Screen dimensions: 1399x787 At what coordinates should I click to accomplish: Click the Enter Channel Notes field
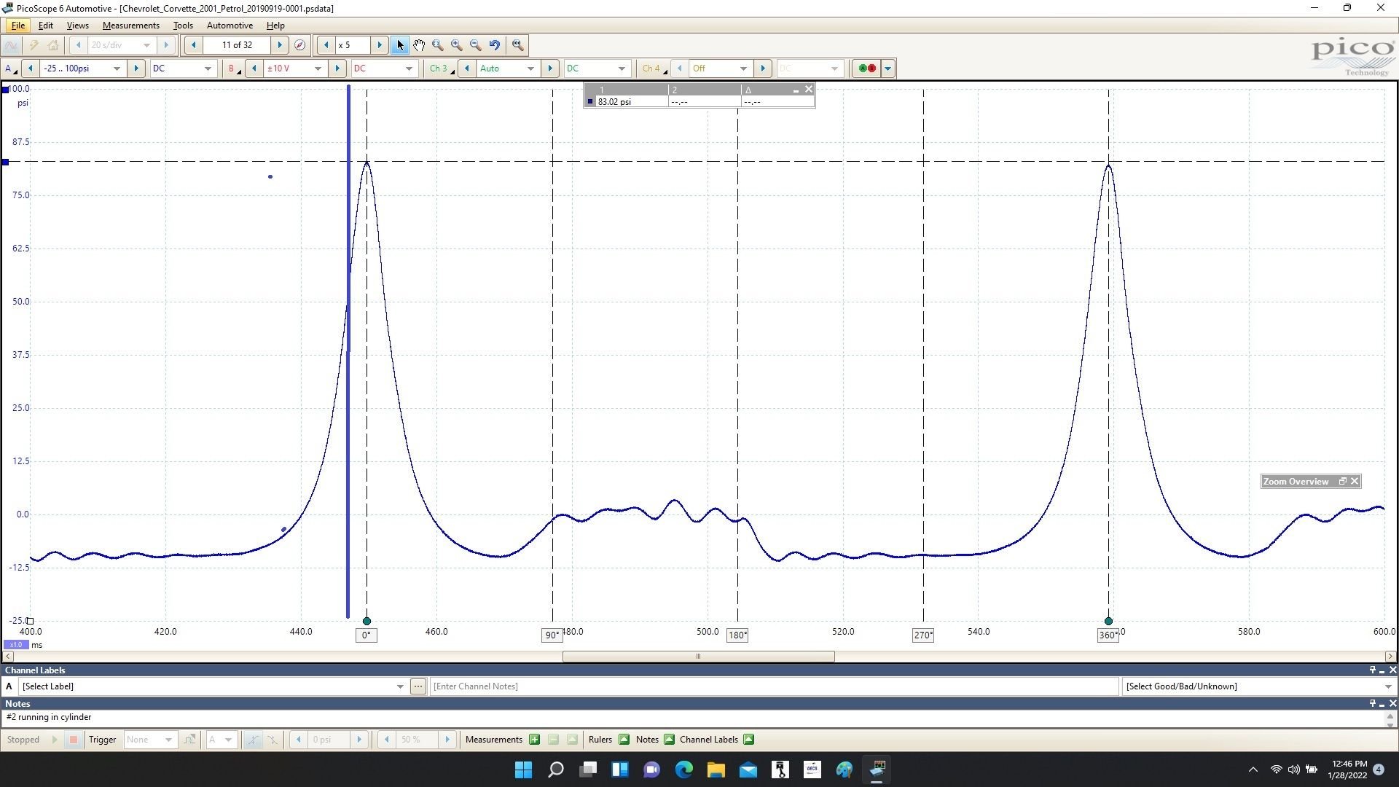coord(772,686)
